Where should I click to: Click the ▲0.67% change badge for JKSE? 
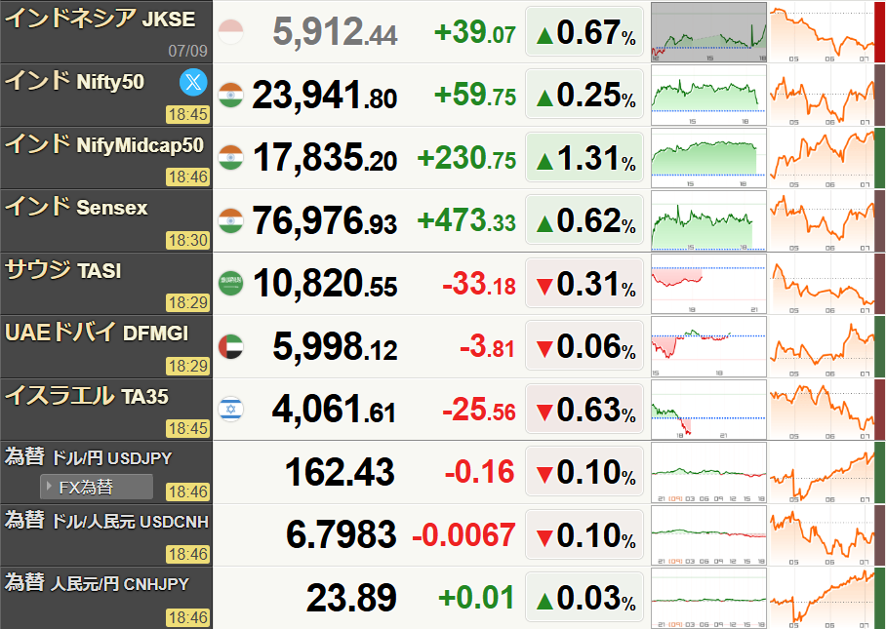click(584, 31)
